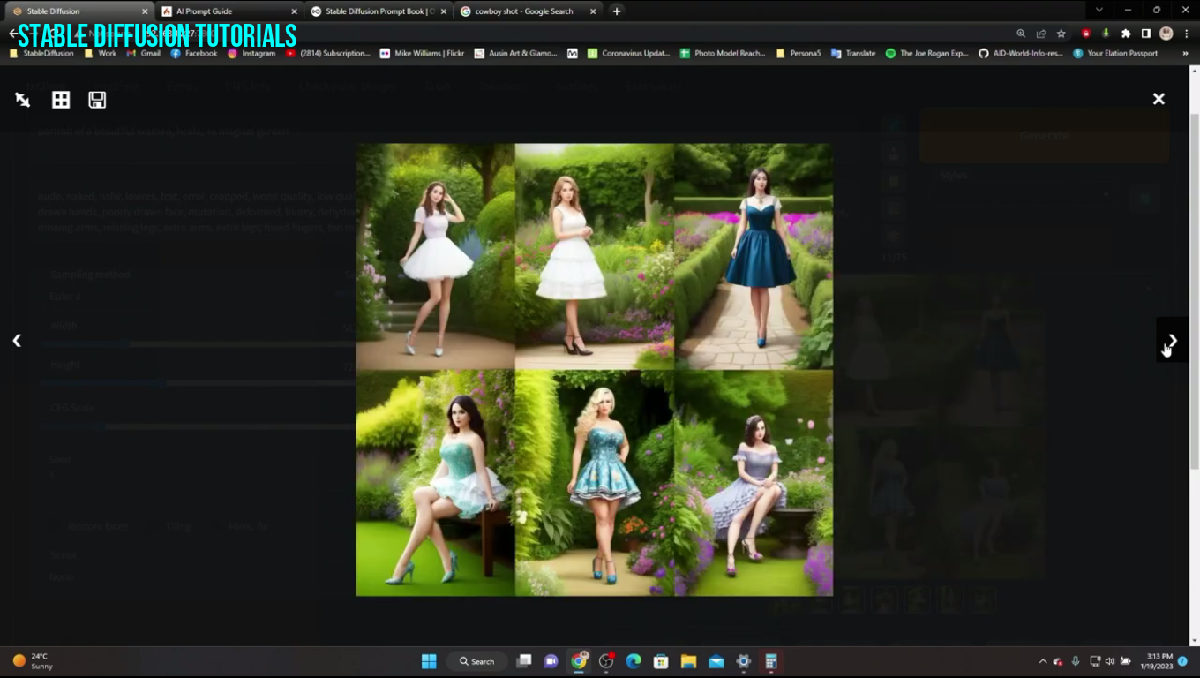Click the microphone tray icon
Screen dimensions: 1200x678
coord(1076,661)
